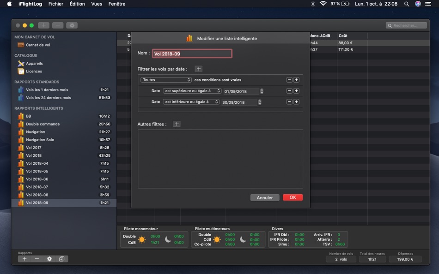
Task: Open the 'est inférieure ou égale à' dropdown
Action: point(191,102)
